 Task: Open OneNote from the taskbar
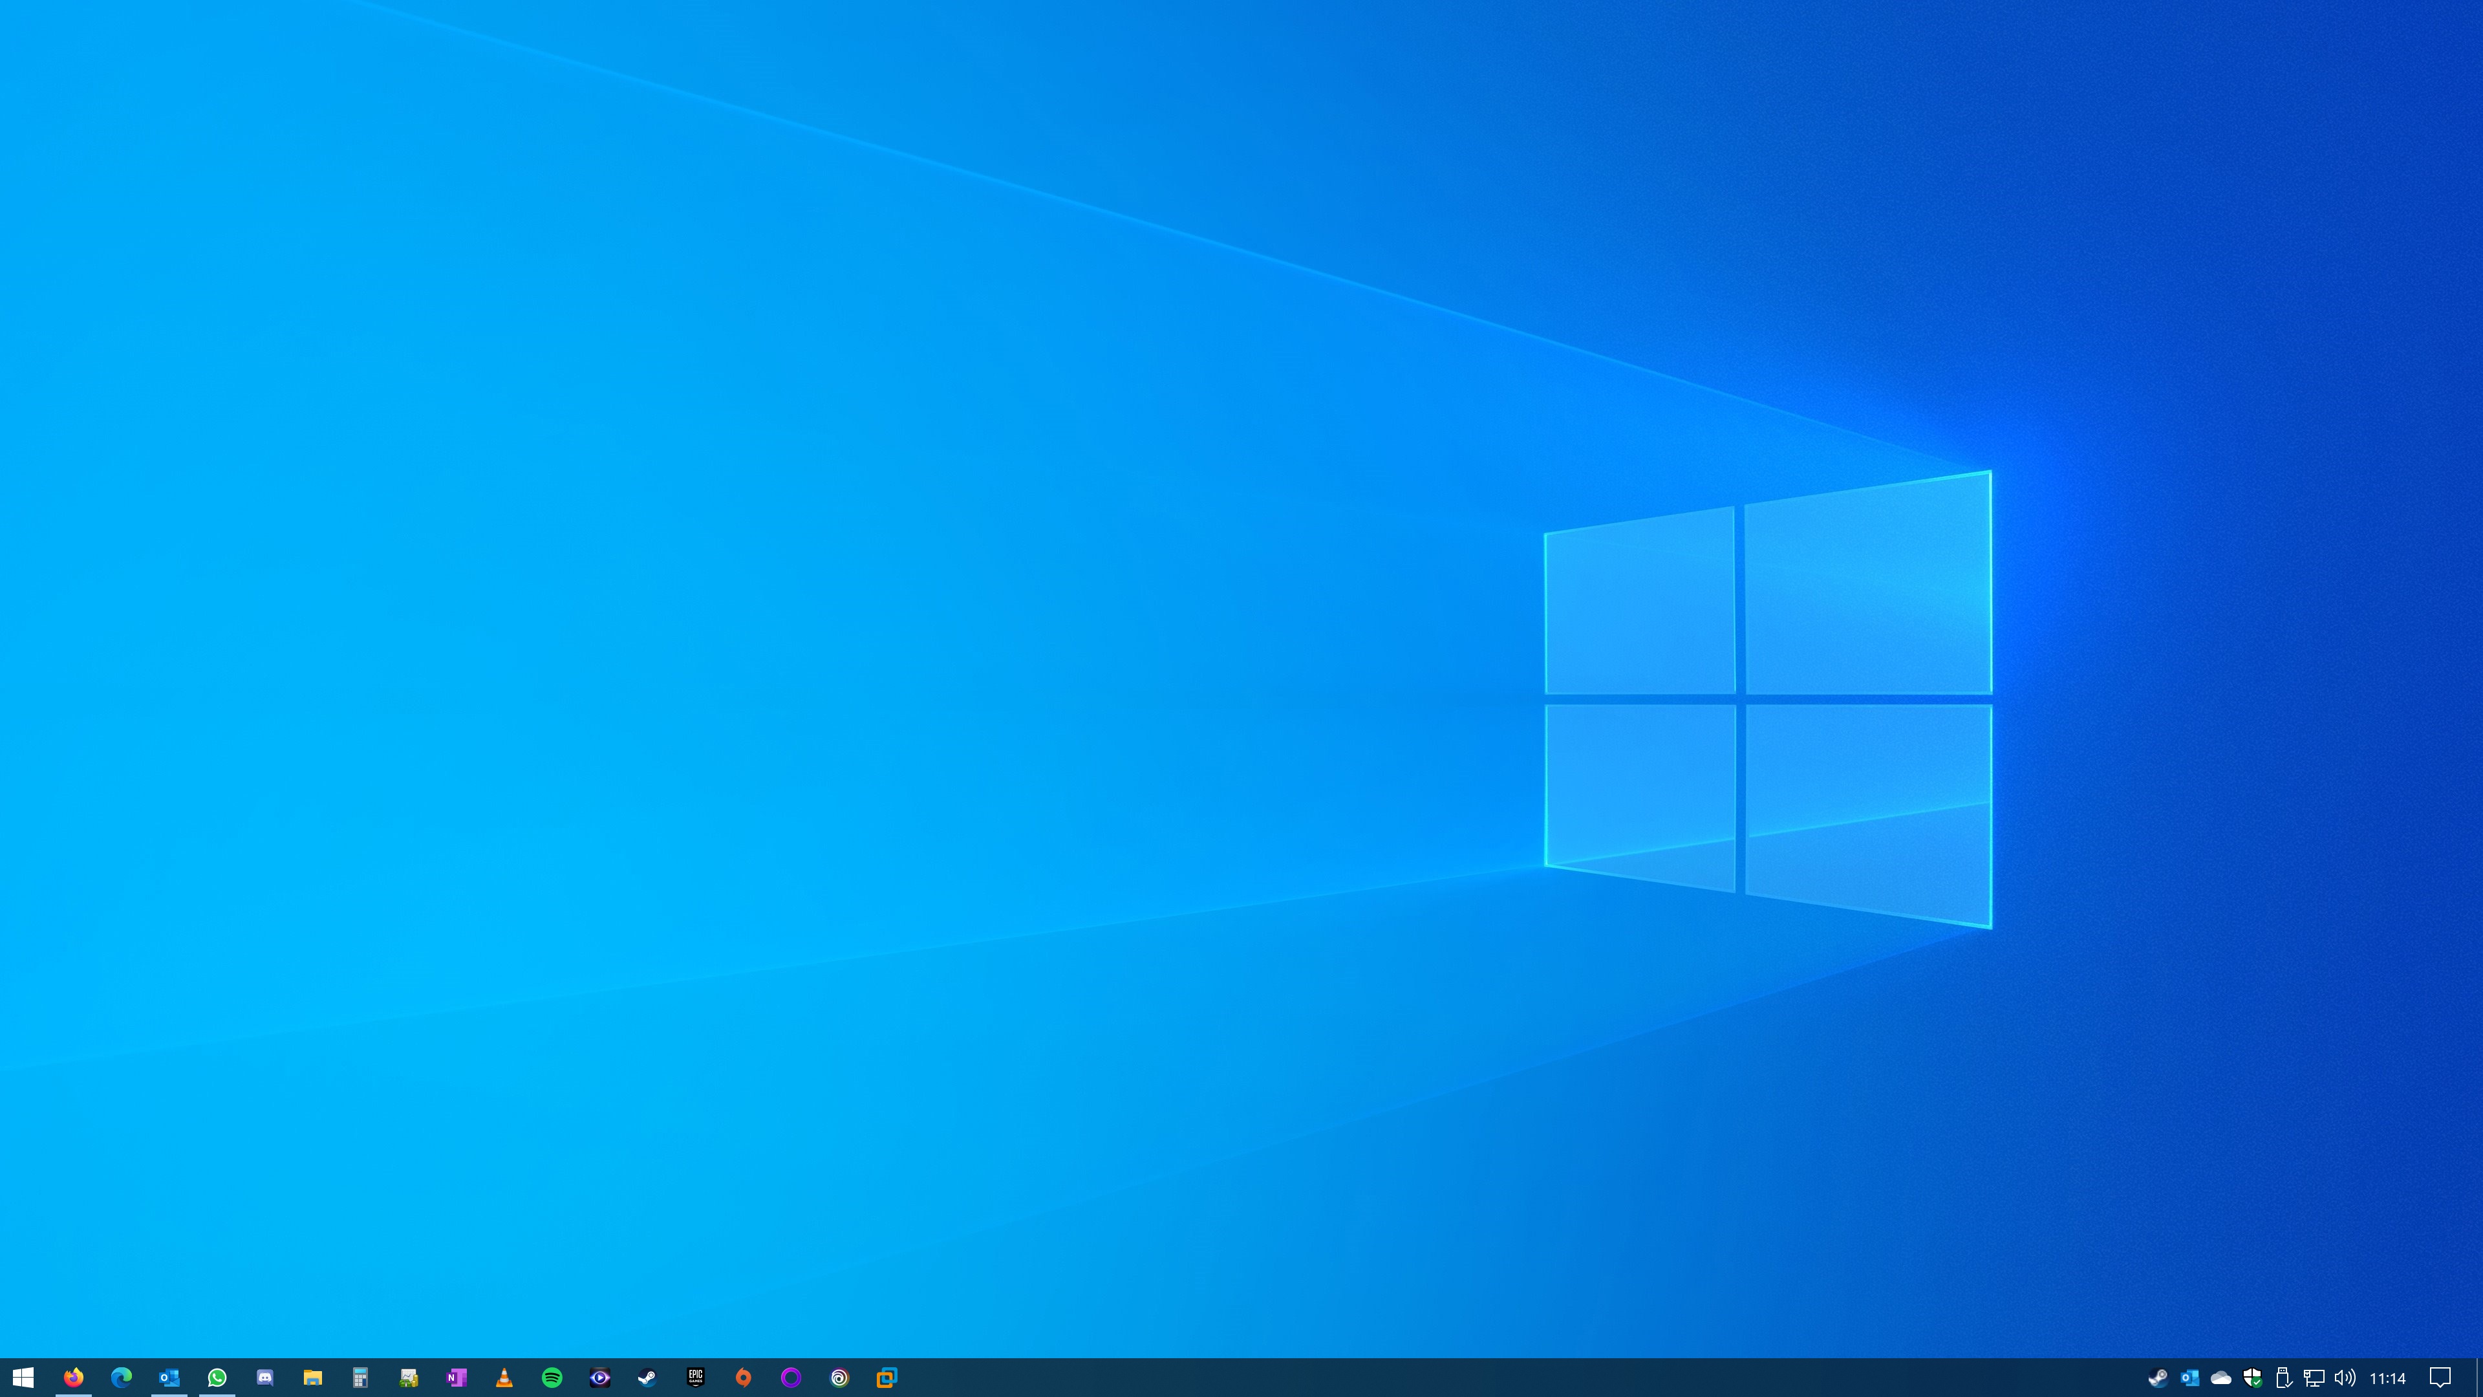[456, 1378]
